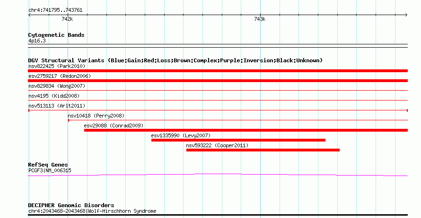Click the Cytogenetic Bands track title

[56, 35]
